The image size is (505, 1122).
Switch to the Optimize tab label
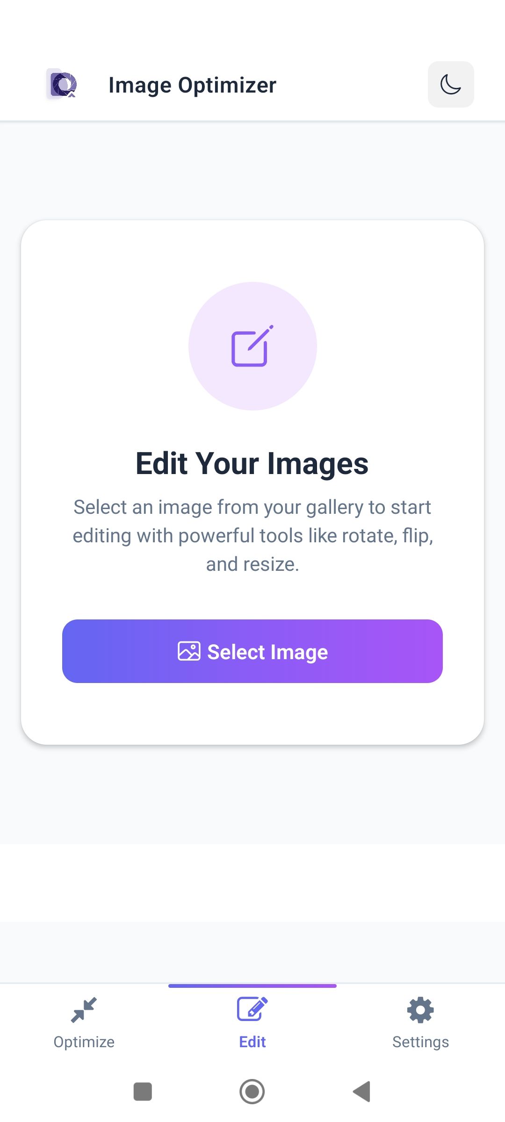pos(84,1042)
